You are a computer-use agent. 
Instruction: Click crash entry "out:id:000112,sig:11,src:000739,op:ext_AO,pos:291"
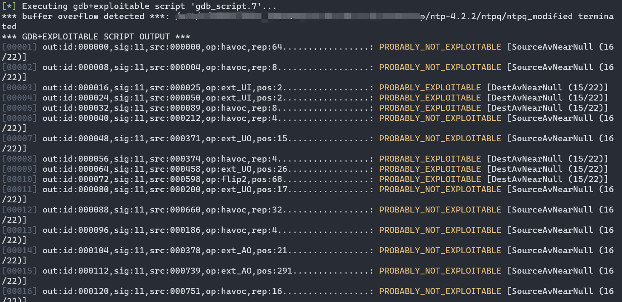pos(168,271)
